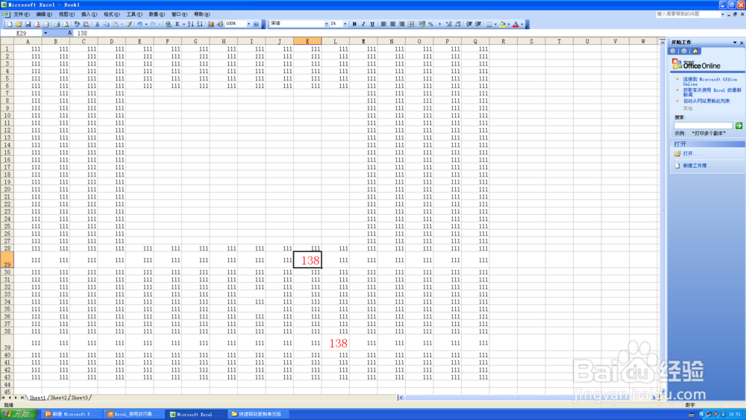The image size is (746, 420).
Task: Click the AutoSum sigma icon
Action: [177, 24]
